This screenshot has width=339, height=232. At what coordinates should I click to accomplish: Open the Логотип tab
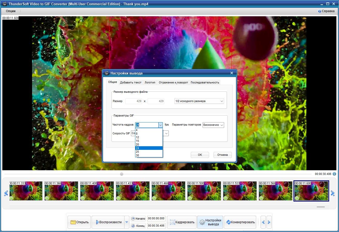click(150, 82)
